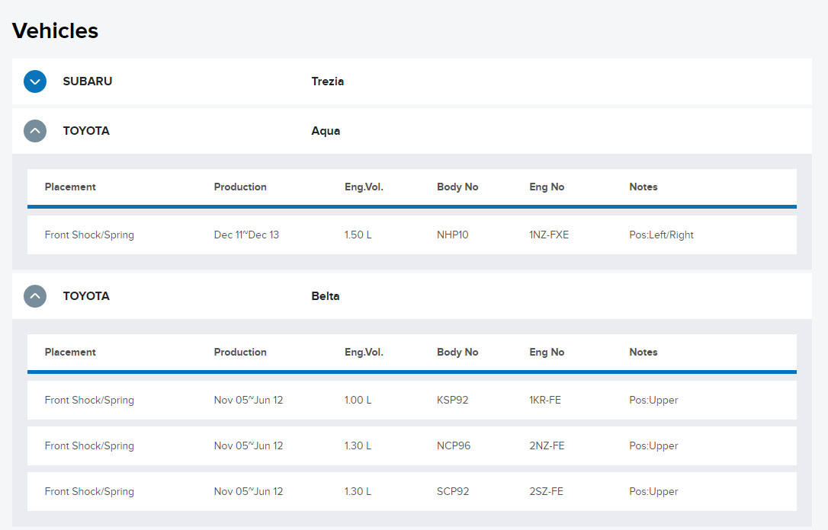
Task: Select Front Shock/Spring in NCP96 row
Action: [x=89, y=445]
